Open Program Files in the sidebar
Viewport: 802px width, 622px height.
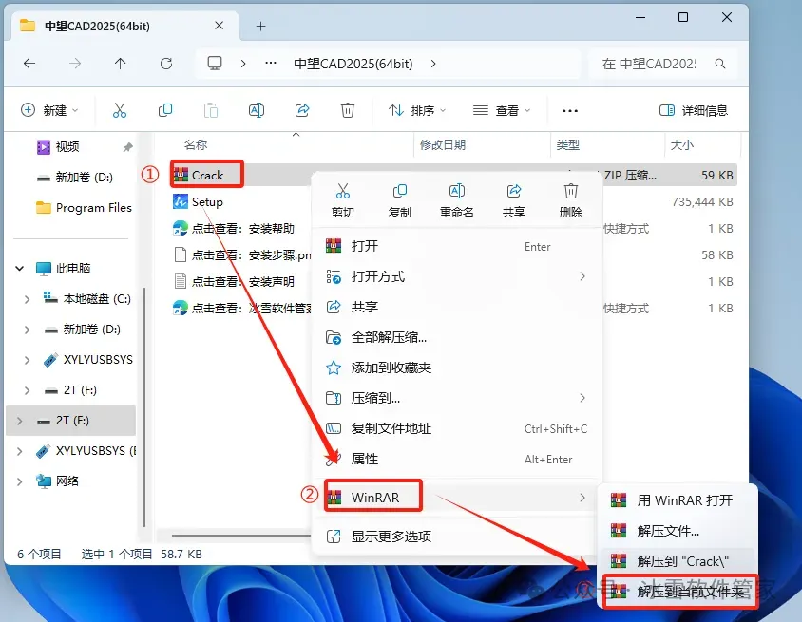tap(84, 208)
